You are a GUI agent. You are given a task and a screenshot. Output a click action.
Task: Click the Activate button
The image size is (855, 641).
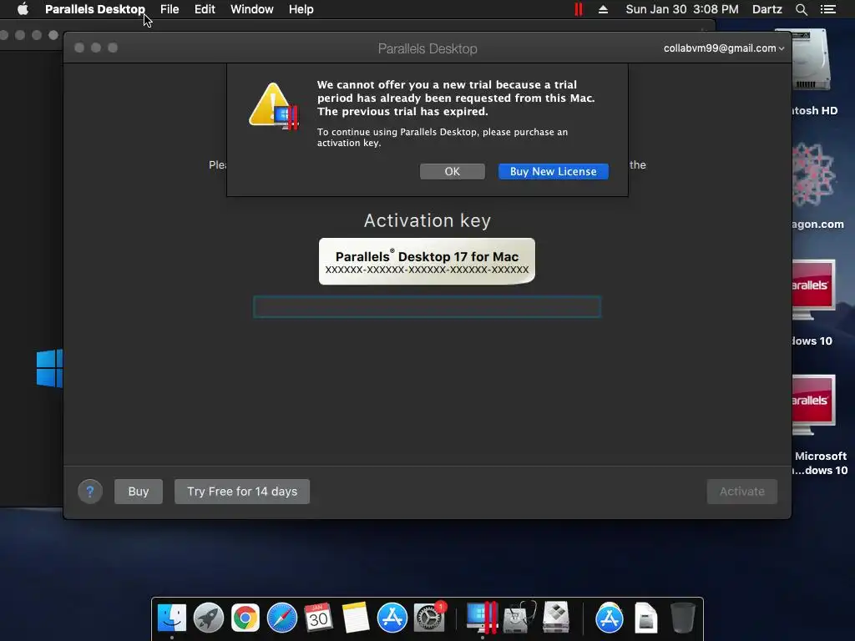[742, 492]
